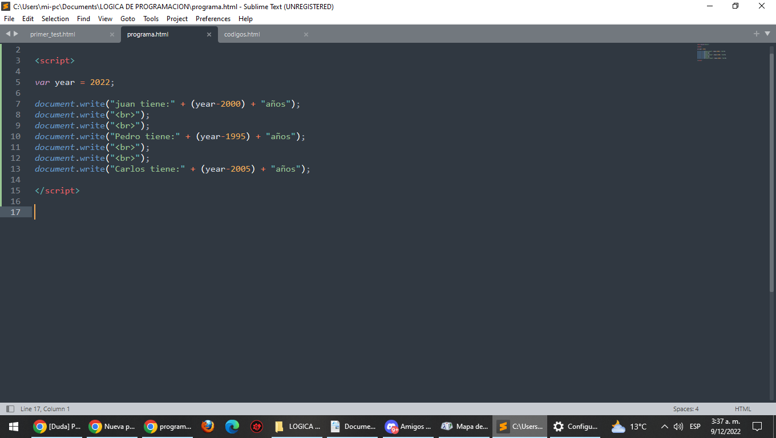Open the Project menu
Image resolution: width=776 pixels, height=438 pixels.
177,19
